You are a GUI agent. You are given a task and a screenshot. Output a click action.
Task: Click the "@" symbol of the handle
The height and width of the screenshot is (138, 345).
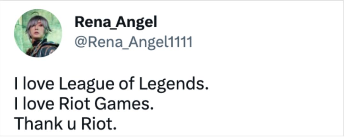[80, 42]
